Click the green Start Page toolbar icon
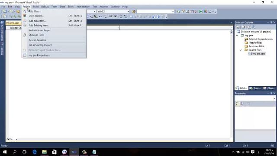The image size is (277, 156). point(201,12)
